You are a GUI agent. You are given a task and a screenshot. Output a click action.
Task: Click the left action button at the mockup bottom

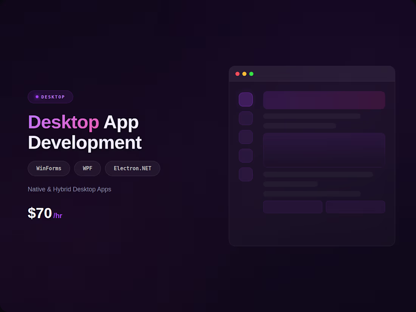point(293,207)
